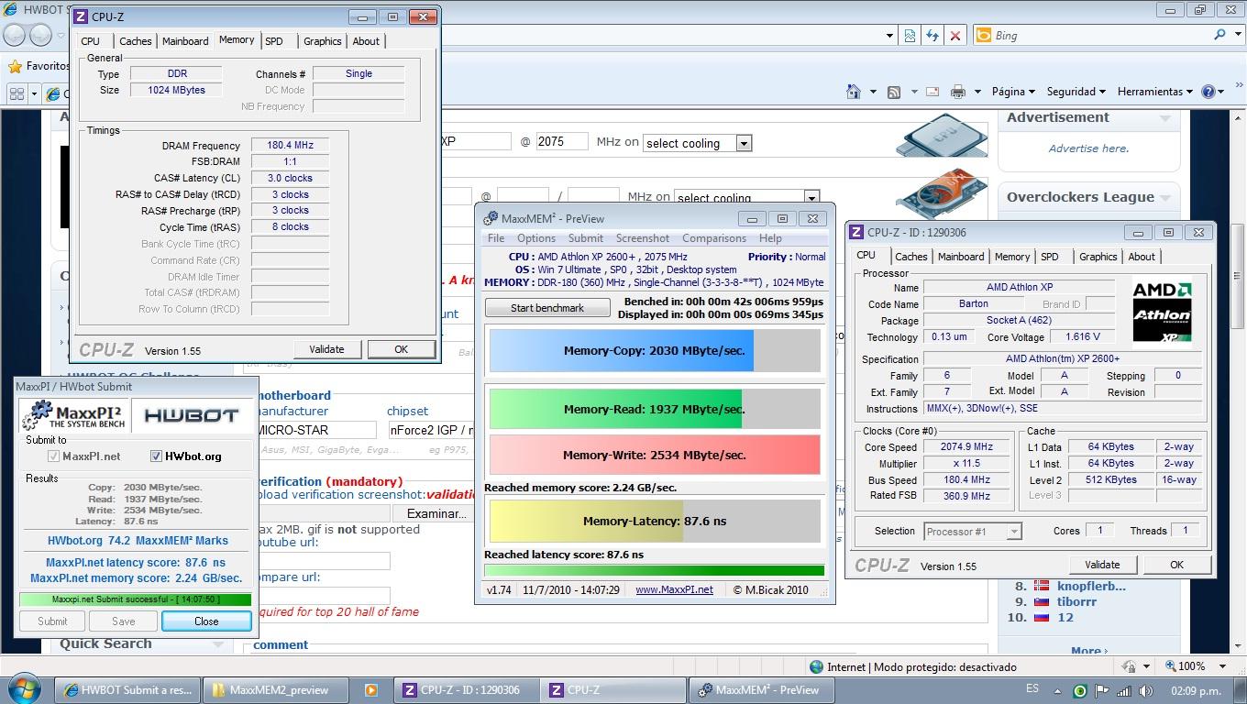Click Validate in CPU-Z Memory window
Screen dimensions: 1247x704
(x=326, y=349)
